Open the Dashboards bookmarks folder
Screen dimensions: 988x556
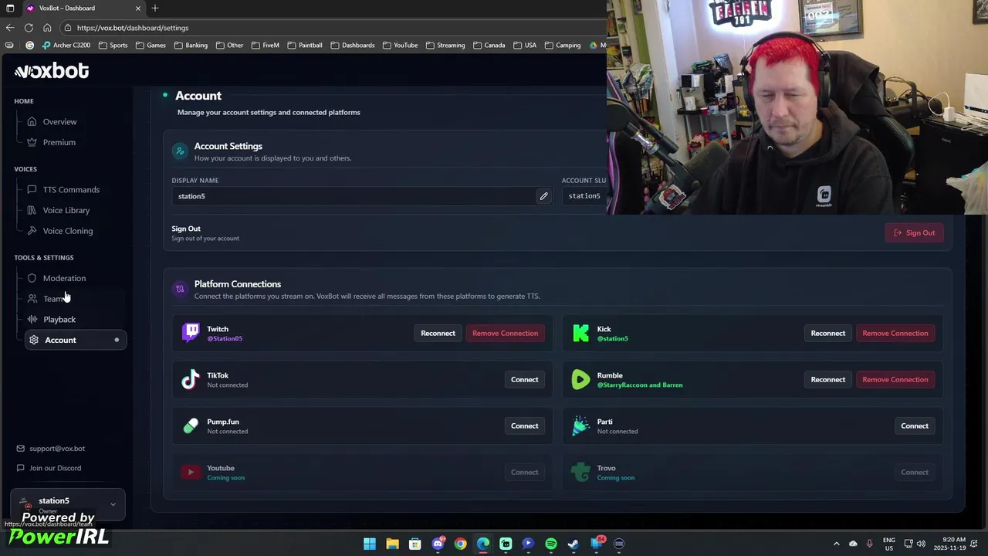(353, 45)
